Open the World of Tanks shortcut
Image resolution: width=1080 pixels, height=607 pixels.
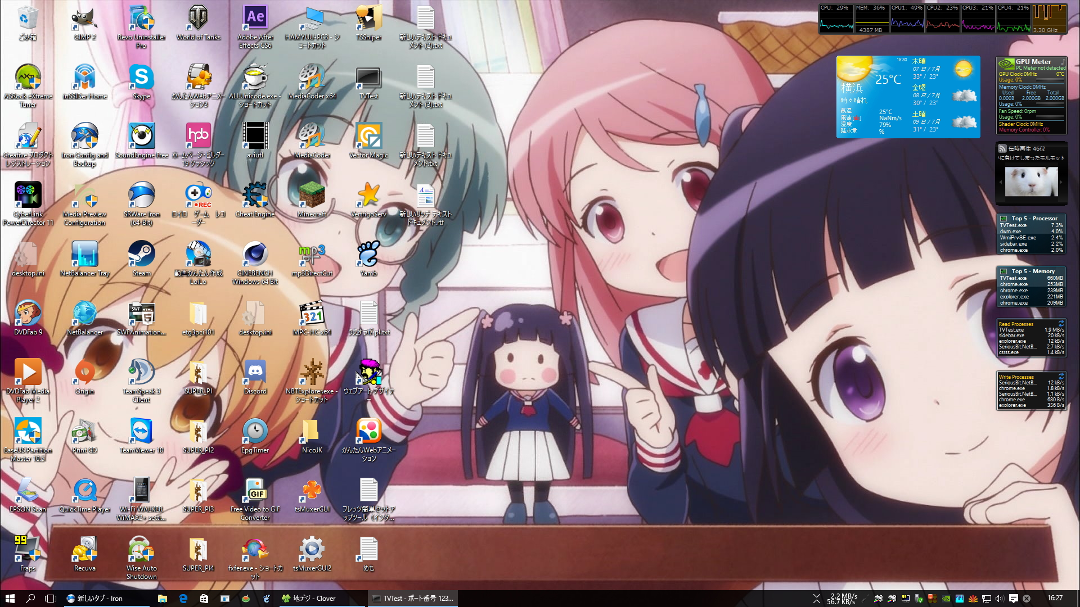tap(198, 18)
